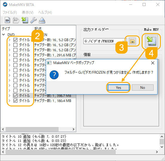The width and height of the screenshot is (165, 161).
Task: Uncheck the タイトル checkbox for the 398.7 MB row
Action: tap(15, 95)
